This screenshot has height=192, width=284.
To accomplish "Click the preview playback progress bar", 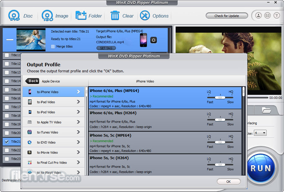I will tap(258, 98).
